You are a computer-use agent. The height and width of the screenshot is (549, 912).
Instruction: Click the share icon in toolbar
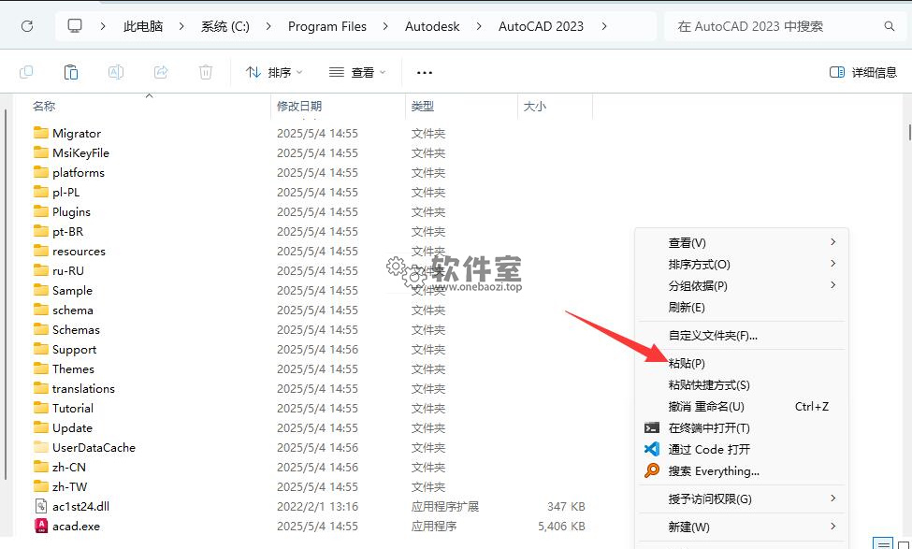click(161, 72)
